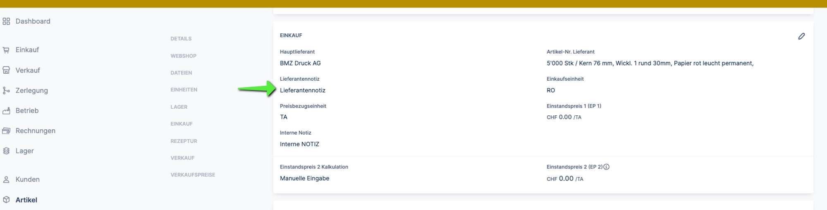The height and width of the screenshot is (210, 827).
Task: Open the Verkaufspreise section
Action: click(193, 175)
